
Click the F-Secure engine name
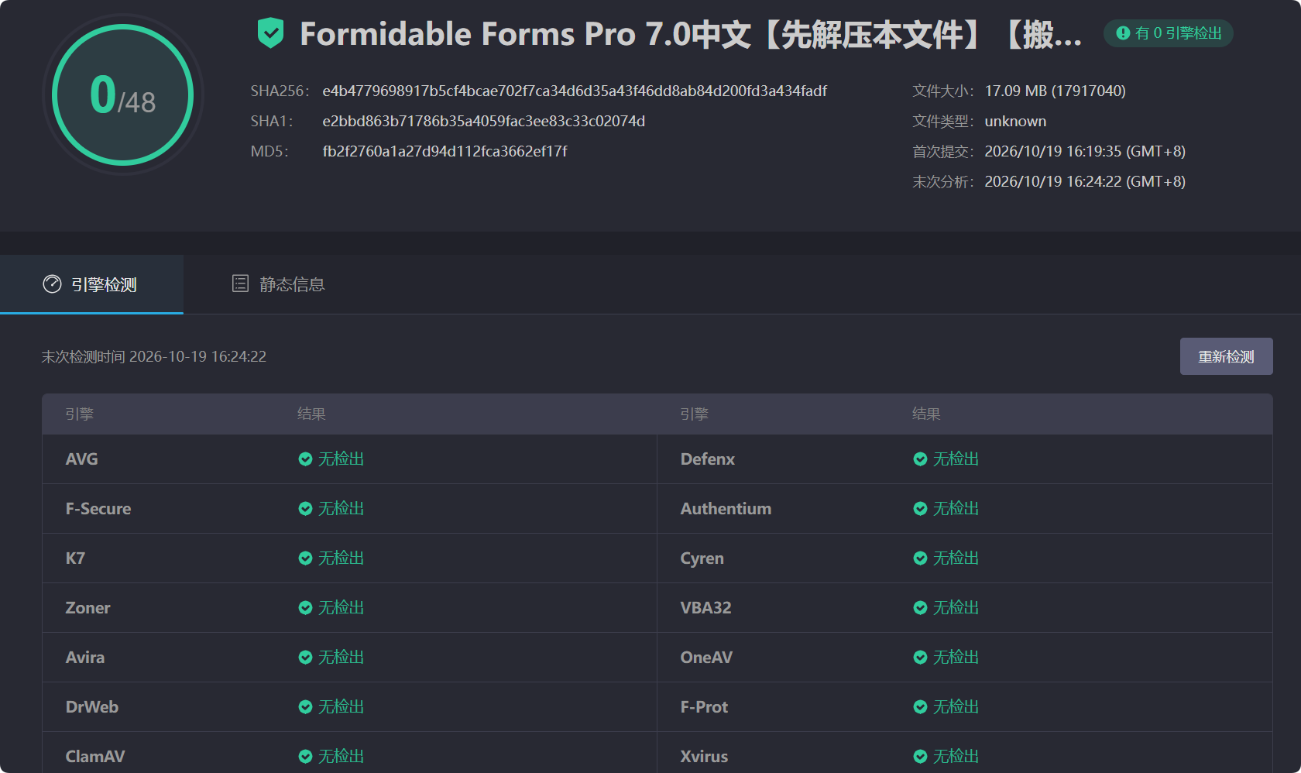click(x=98, y=508)
